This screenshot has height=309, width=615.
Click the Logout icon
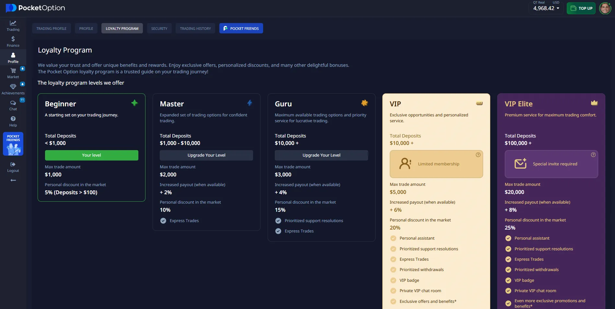(x=13, y=164)
